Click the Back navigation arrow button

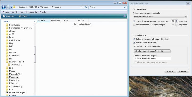(x=4, y=7)
